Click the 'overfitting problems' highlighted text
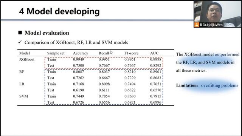This screenshot has width=242, height=136. tap(219, 85)
